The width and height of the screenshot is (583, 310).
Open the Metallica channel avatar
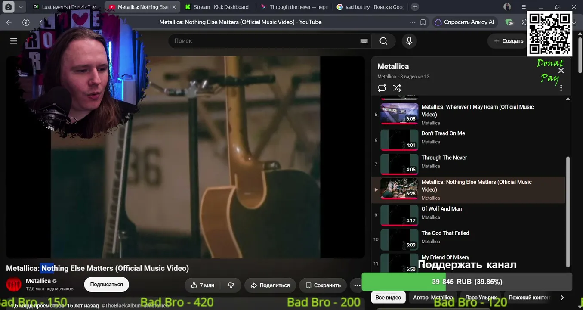click(14, 285)
